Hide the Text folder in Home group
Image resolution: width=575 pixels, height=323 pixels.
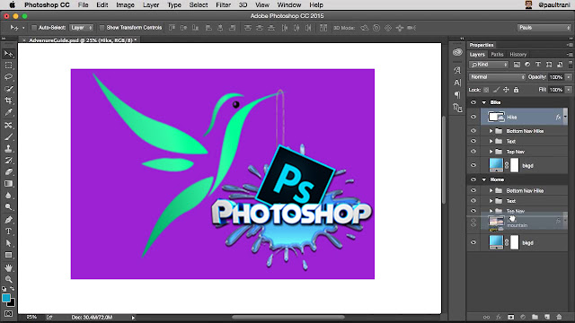point(473,201)
